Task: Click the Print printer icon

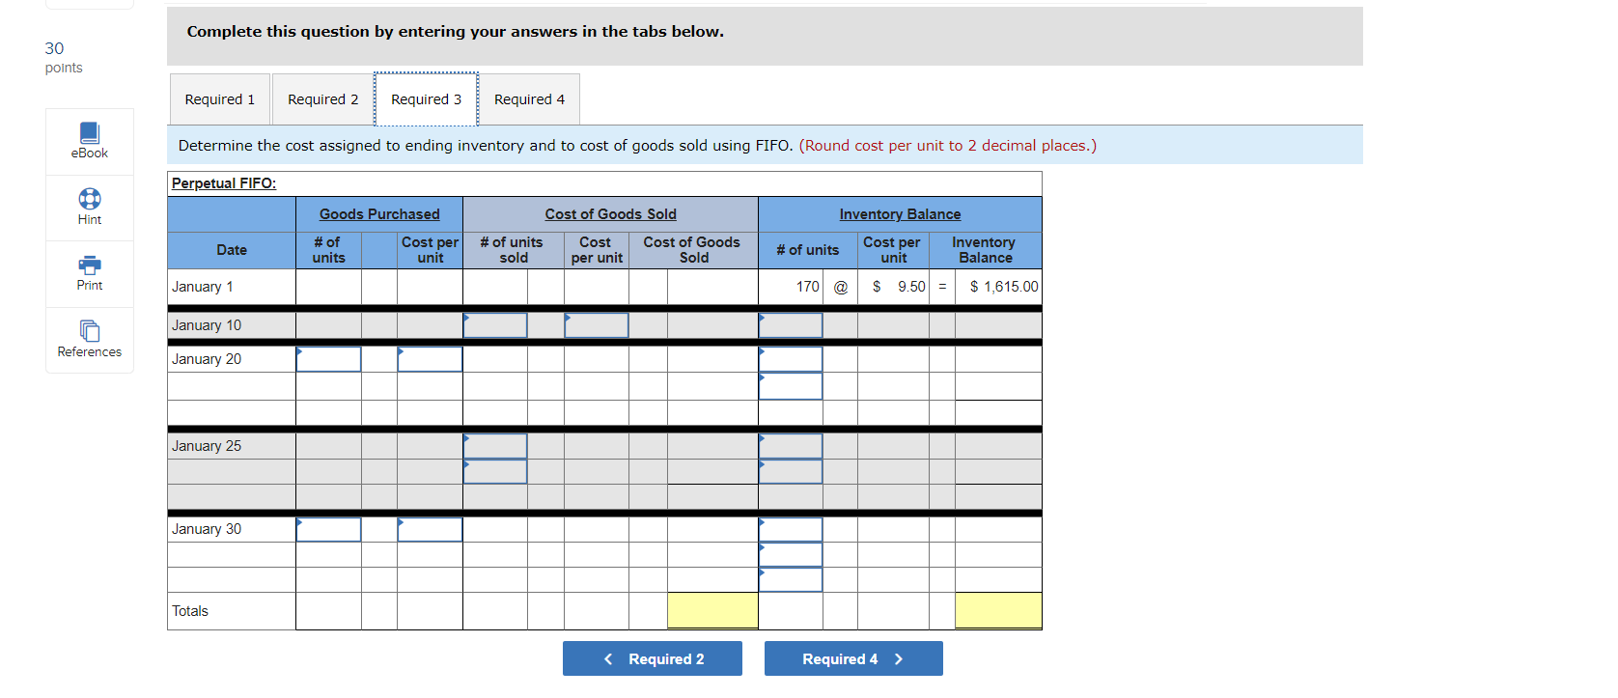Action: coord(90,265)
